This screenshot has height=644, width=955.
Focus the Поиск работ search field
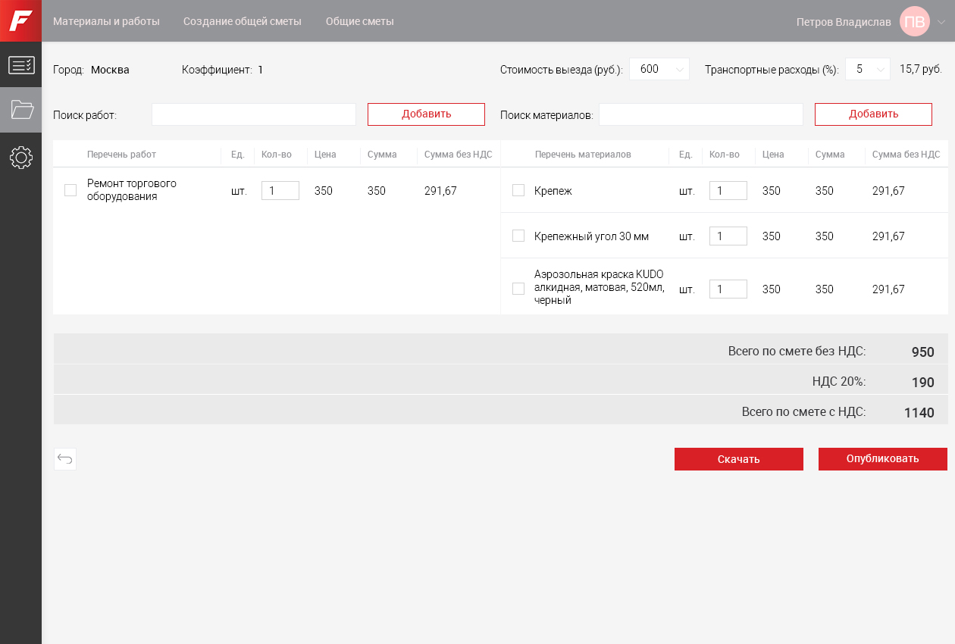click(x=253, y=114)
